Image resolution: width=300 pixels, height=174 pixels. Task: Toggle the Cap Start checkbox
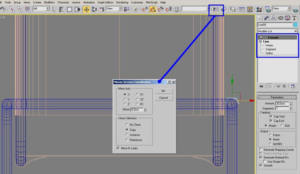pos(270,116)
